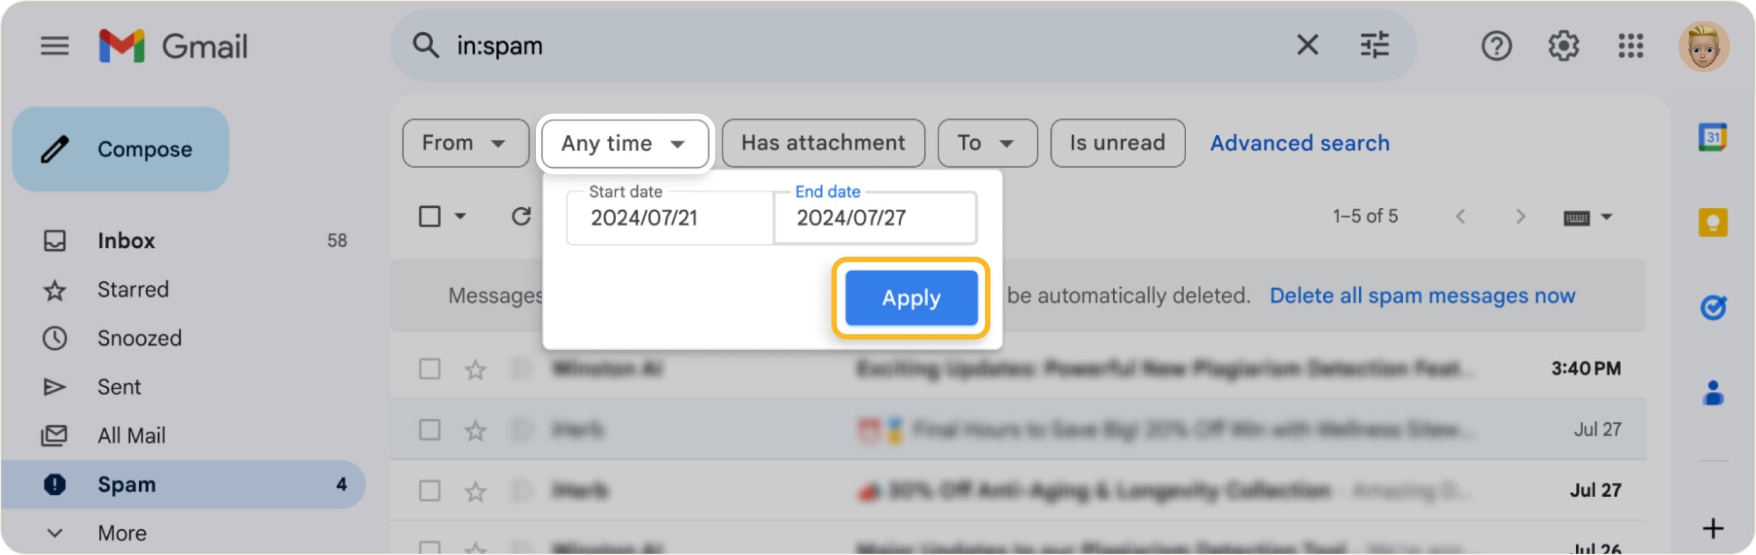This screenshot has height=555, width=1756.
Task: Star the Winston AI email
Action: coord(475,369)
